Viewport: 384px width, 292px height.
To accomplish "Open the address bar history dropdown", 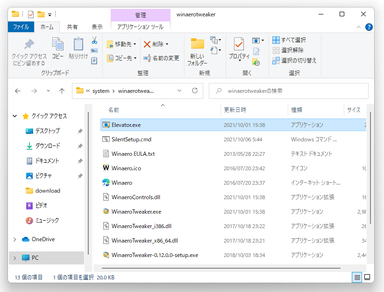I will click(x=179, y=91).
